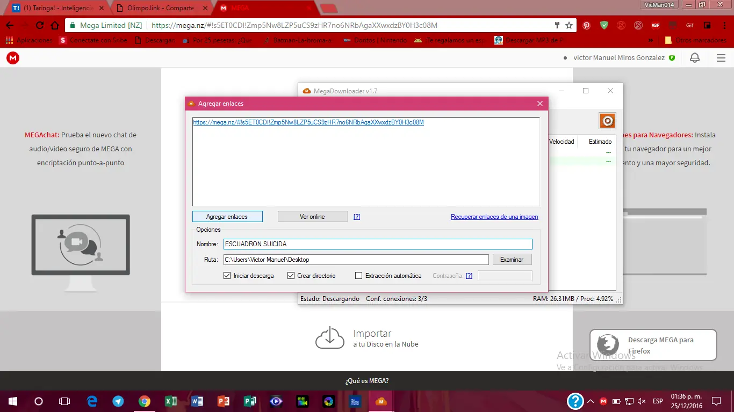Click the Nombre field ESCUADRON SUICIDA

[x=378, y=244]
